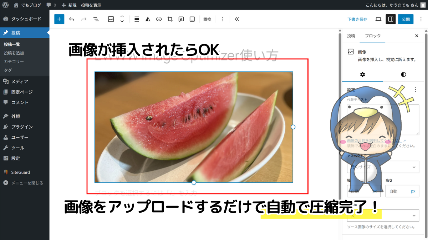Go to ダッシュボード in the sidebar
This screenshot has height=240, width=428.
point(25,19)
